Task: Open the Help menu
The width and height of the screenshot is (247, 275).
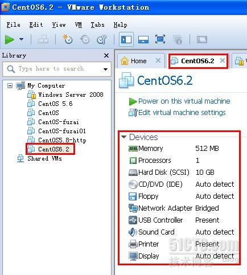Action: (x=120, y=25)
